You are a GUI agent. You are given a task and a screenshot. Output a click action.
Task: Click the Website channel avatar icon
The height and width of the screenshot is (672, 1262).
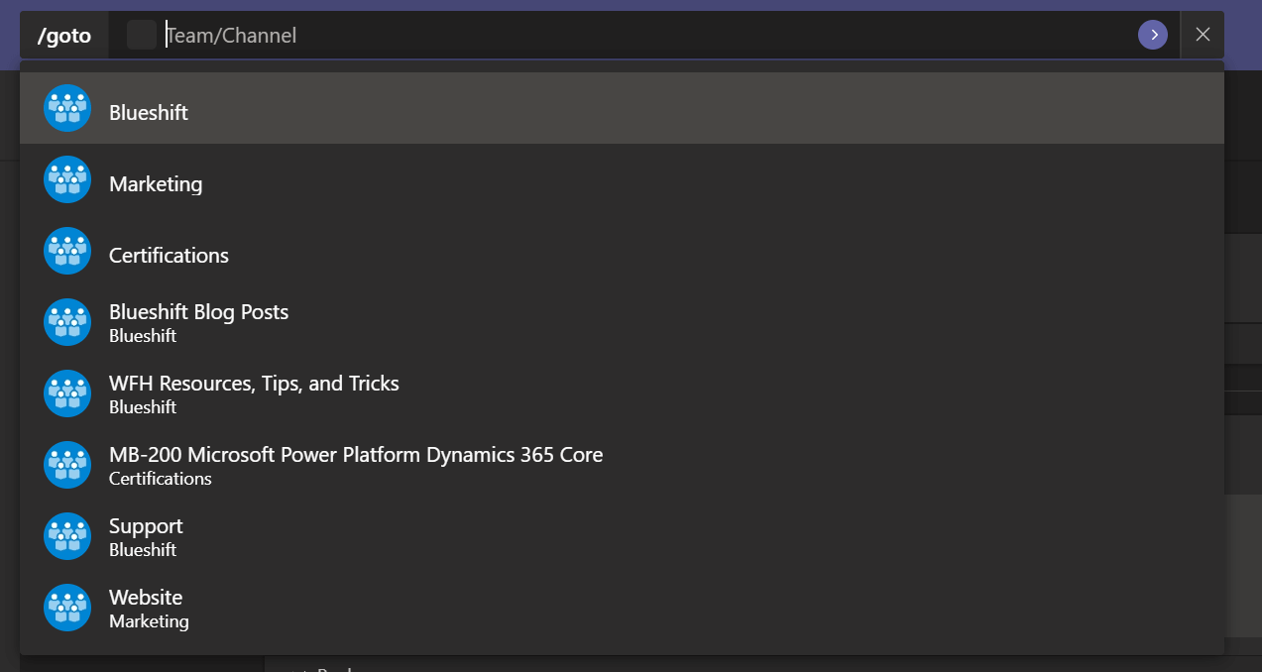click(67, 608)
